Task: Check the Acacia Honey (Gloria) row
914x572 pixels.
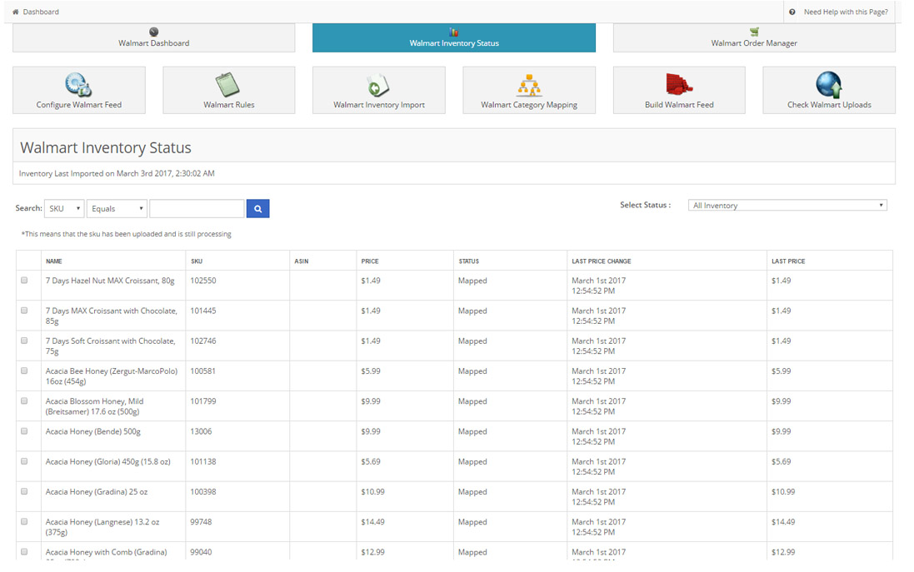Action: [x=24, y=461]
